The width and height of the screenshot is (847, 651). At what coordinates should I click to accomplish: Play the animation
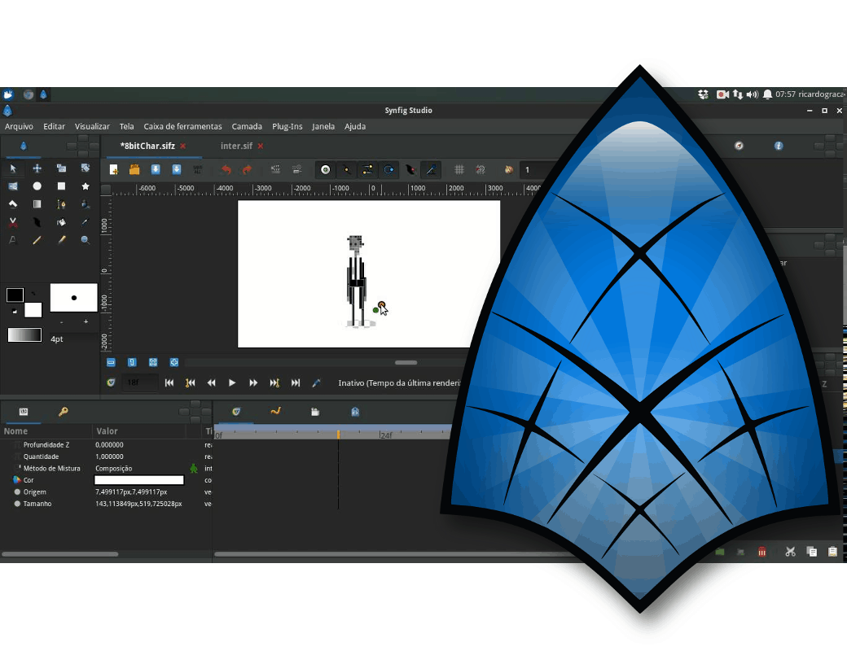232,382
